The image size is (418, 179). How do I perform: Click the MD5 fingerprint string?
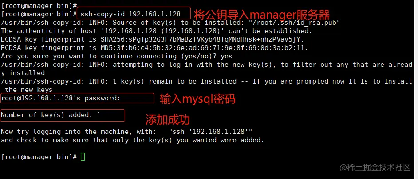tap(205, 48)
